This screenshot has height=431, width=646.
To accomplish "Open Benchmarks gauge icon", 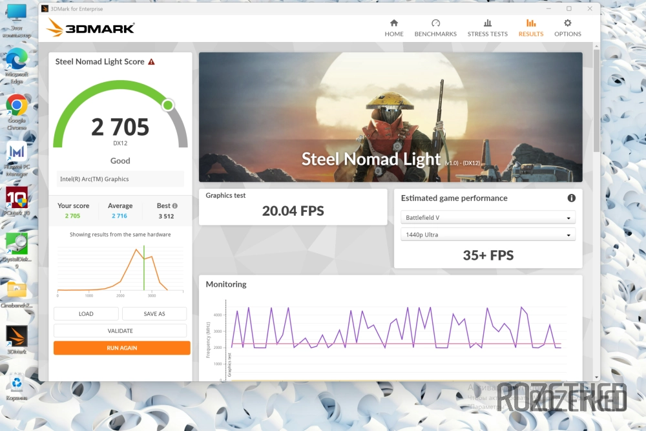I will click(x=435, y=23).
